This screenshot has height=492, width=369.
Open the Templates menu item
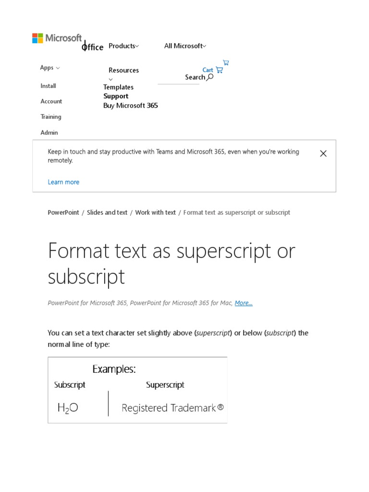(x=118, y=87)
